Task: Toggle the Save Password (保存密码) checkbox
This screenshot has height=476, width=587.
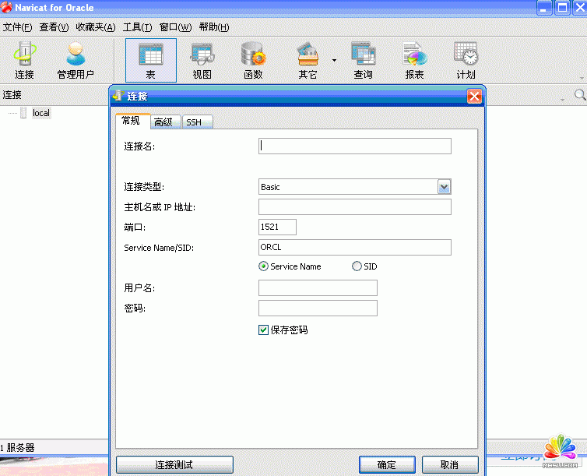Action: (263, 330)
